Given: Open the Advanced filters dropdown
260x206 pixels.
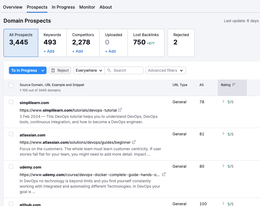Looking at the screenshot, I should pos(166,70).
